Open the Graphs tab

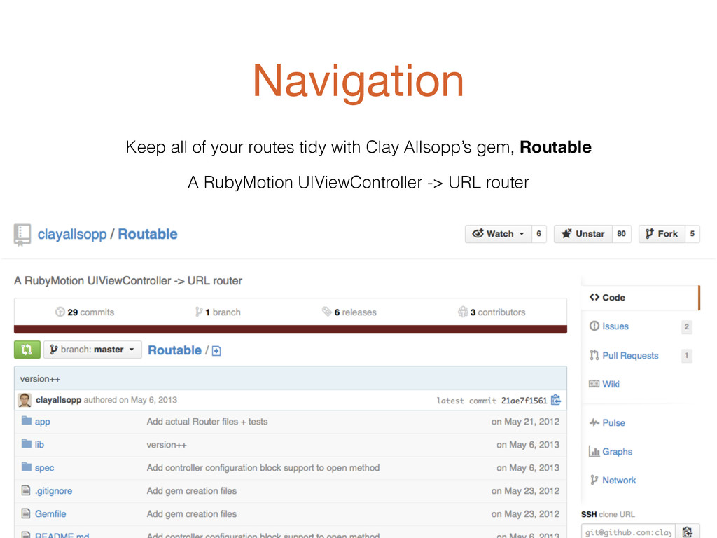[617, 452]
